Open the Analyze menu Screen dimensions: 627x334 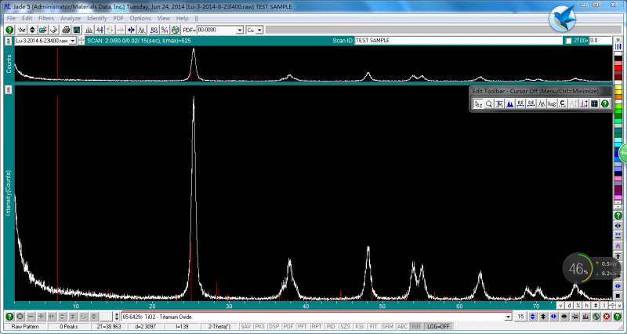tap(70, 17)
